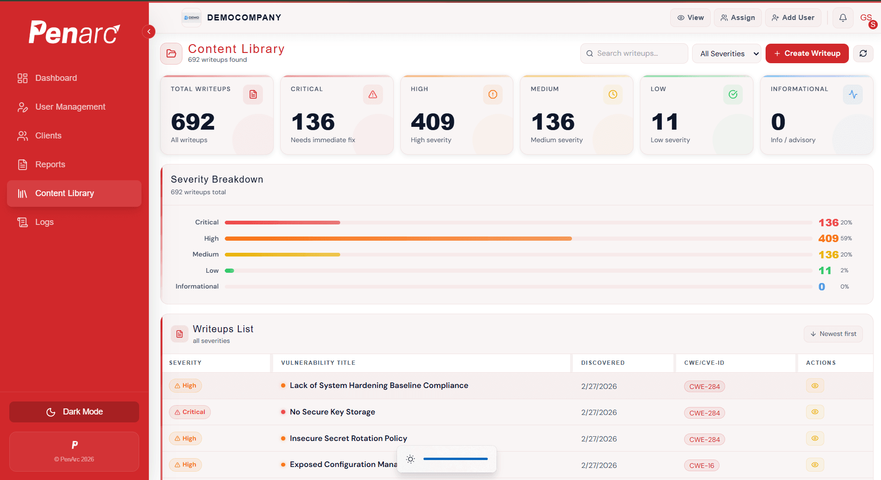
Task: Click the Reports sidebar icon
Action: click(x=22, y=164)
